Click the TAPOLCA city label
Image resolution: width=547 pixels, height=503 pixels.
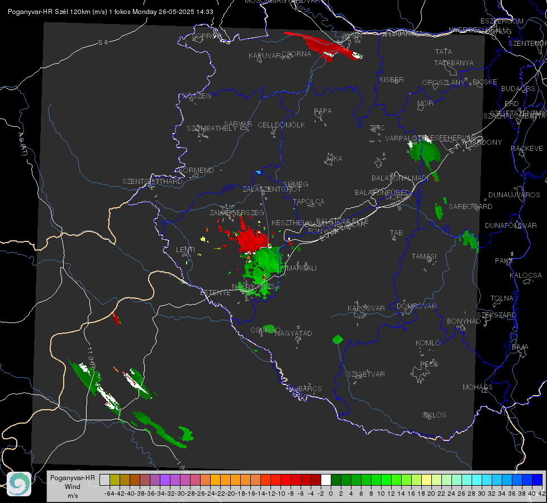pyautogui.click(x=309, y=202)
